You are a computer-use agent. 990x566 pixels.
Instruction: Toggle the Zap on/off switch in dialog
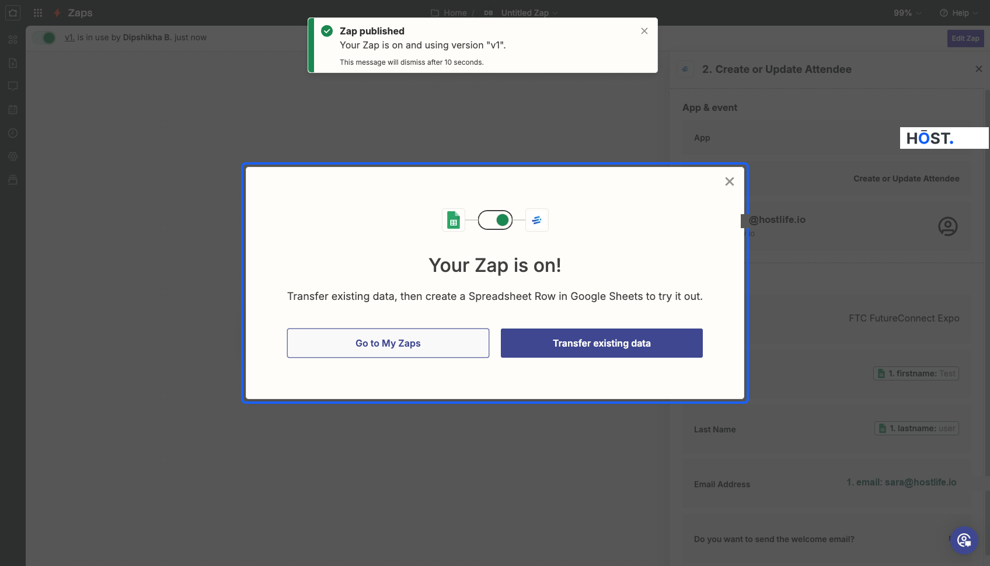[495, 220]
